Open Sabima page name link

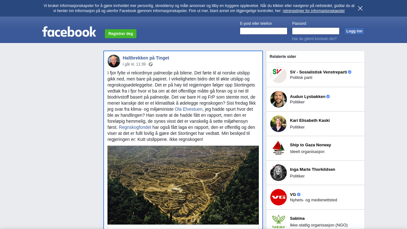coord(297,219)
